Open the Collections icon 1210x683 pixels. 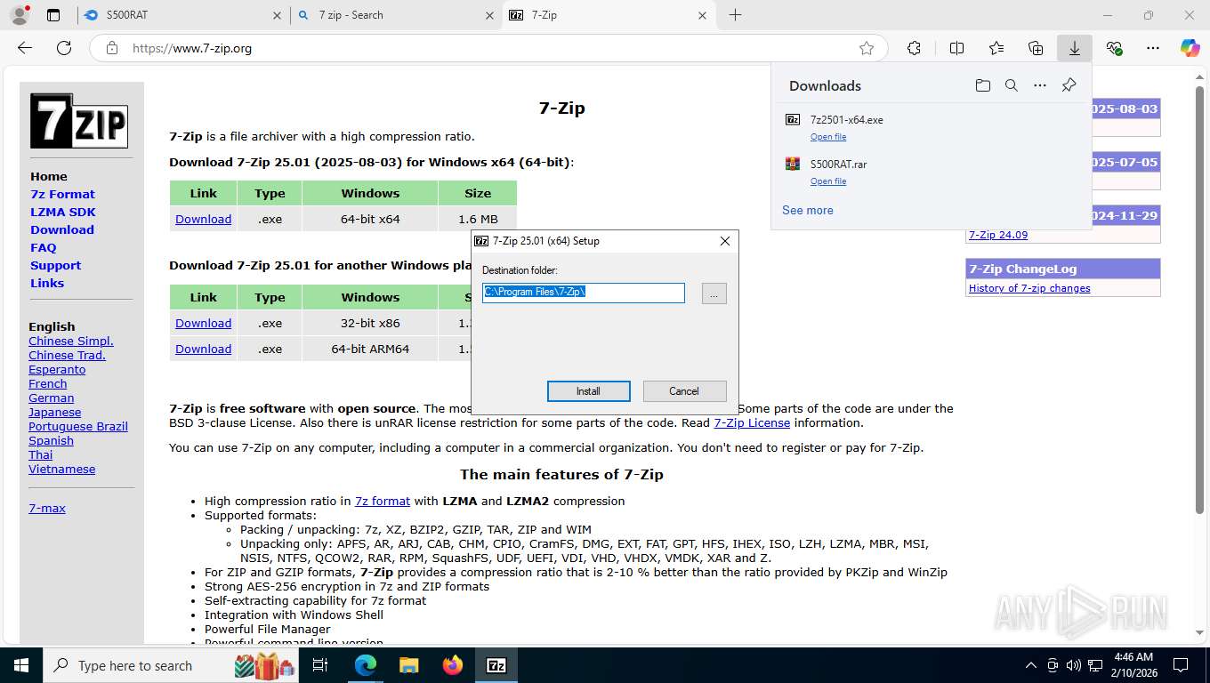pyautogui.click(x=1036, y=48)
